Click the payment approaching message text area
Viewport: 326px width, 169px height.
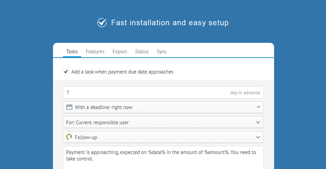(x=163, y=157)
